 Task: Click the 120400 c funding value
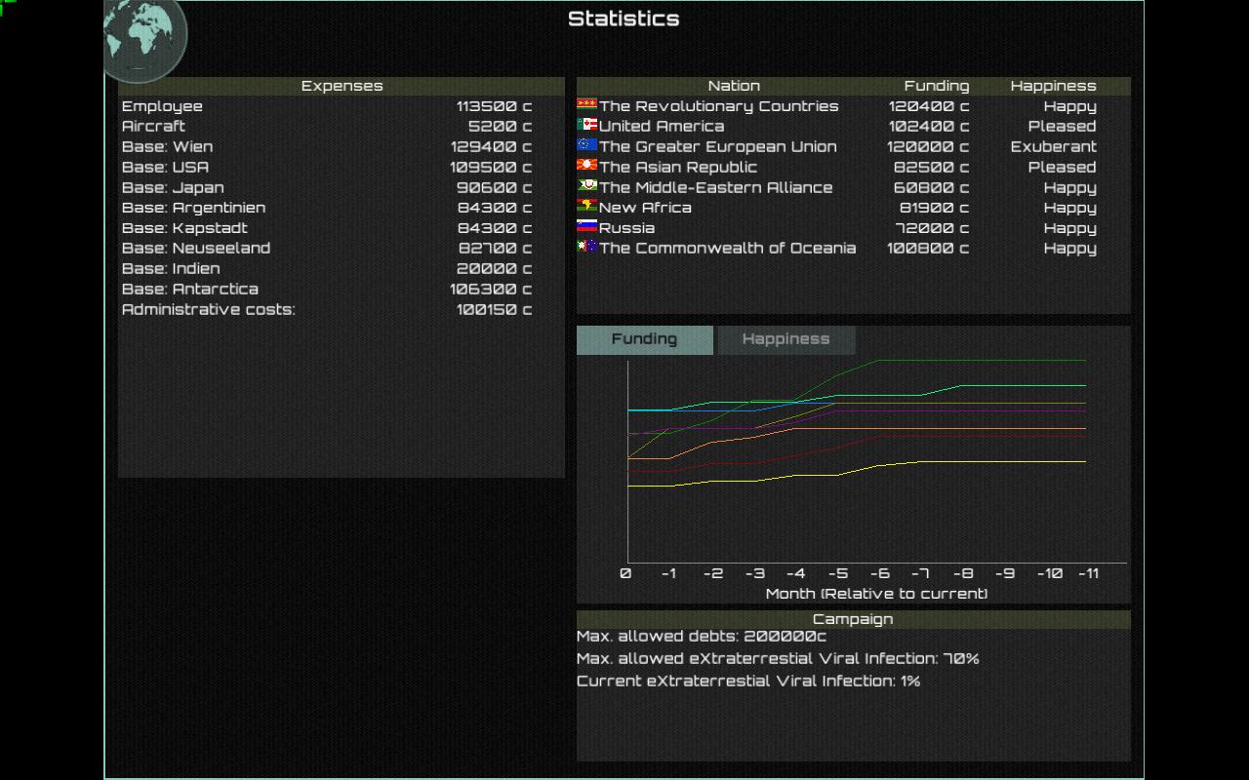tap(929, 106)
